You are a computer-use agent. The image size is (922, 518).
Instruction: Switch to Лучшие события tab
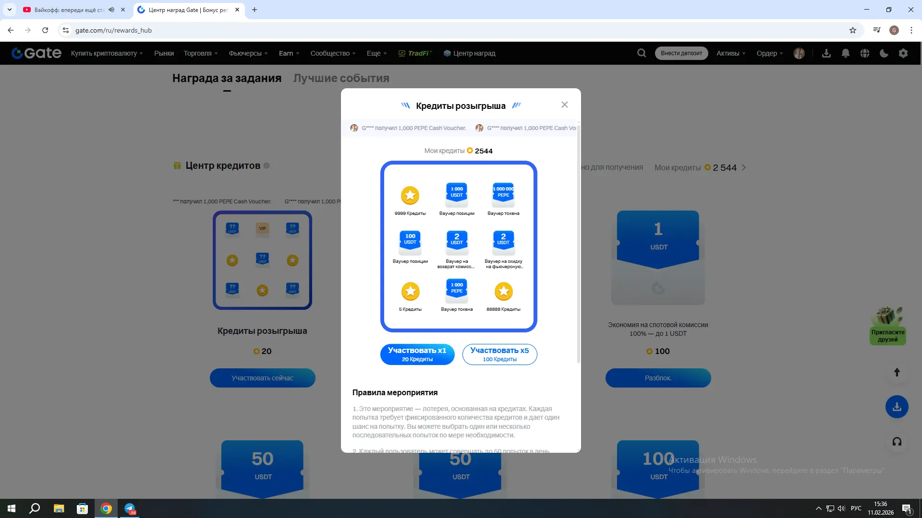[x=341, y=78]
